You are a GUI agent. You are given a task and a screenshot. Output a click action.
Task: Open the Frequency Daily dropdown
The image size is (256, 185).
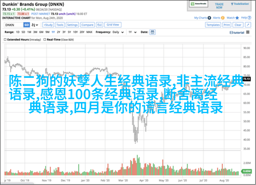tap(118, 32)
